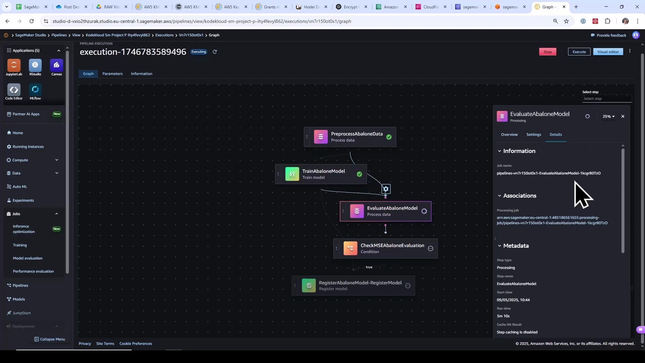Screen dimensions: 645x363
Task: Switch to the Parameters tab
Action: (112, 74)
